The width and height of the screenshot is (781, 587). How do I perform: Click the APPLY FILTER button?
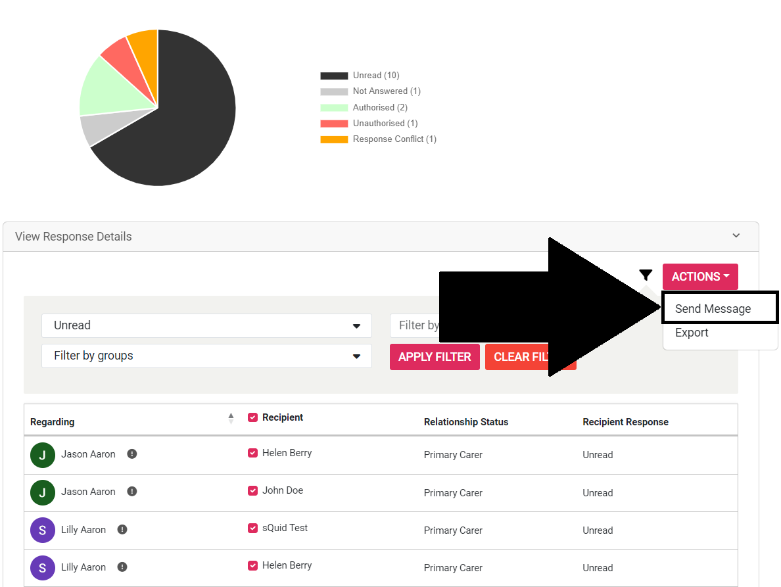435,357
